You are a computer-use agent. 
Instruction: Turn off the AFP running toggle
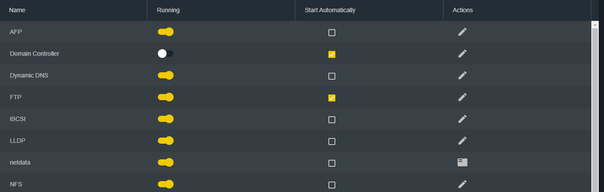[x=166, y=32]
